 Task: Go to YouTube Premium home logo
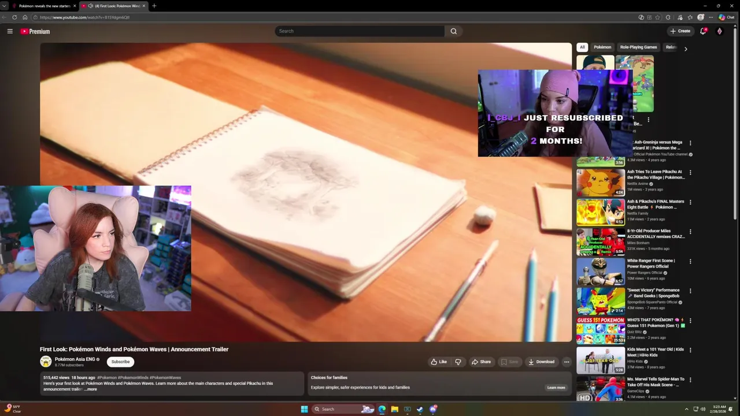[x=35, y=31]
